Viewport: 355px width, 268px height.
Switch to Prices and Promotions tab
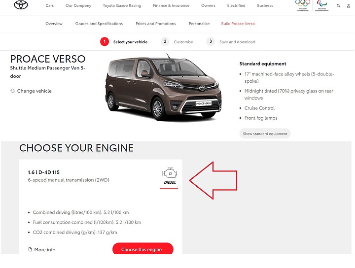[156, 24]
